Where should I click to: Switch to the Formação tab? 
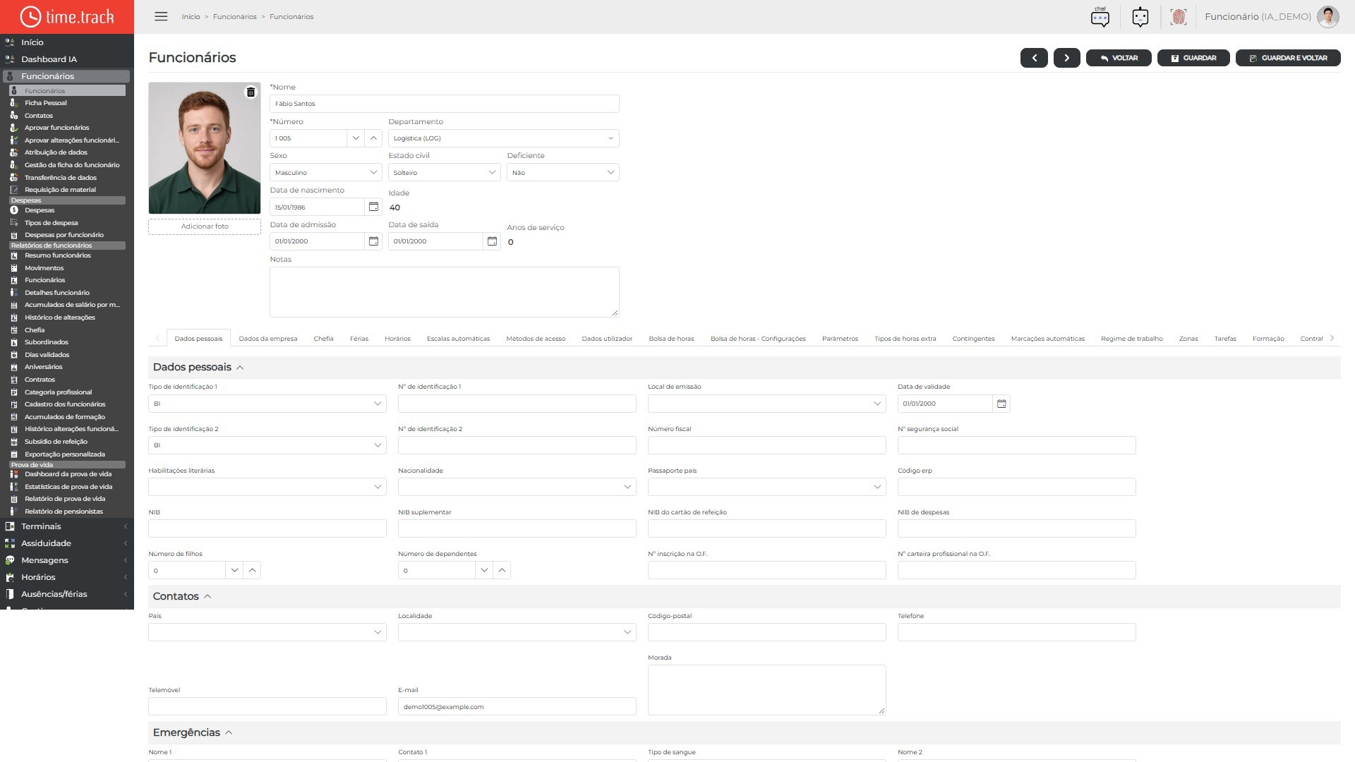pos(1267,339)
